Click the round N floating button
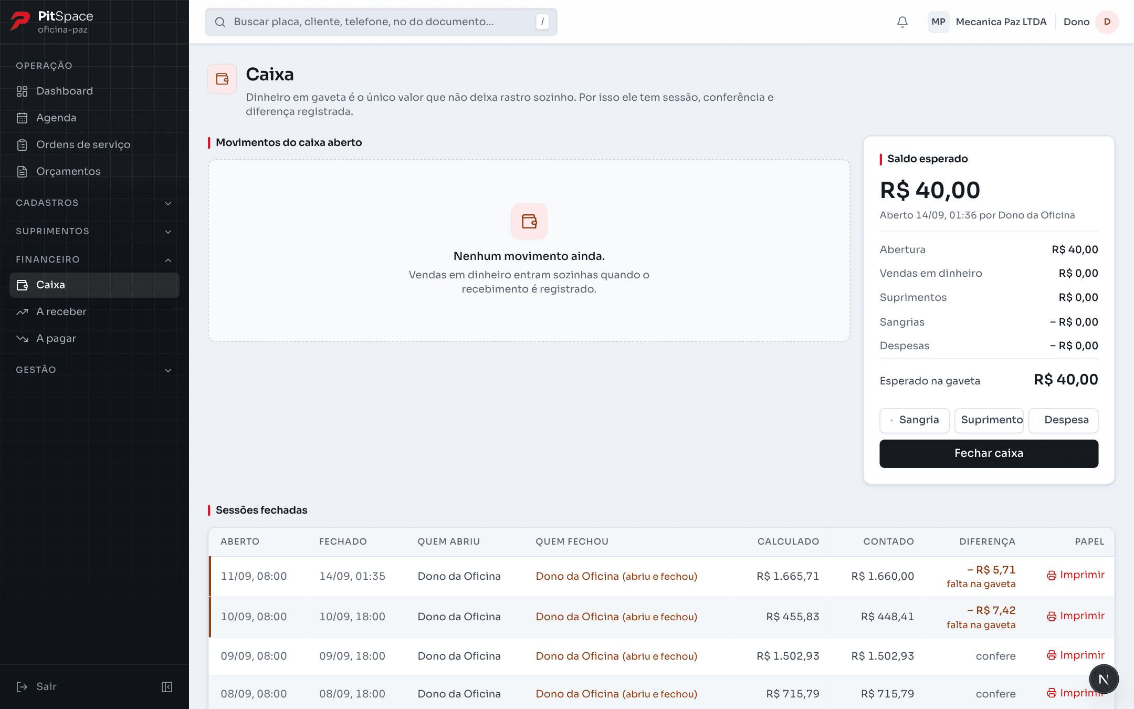The height and width of the screenshot is (709, 1134). 1104,679
